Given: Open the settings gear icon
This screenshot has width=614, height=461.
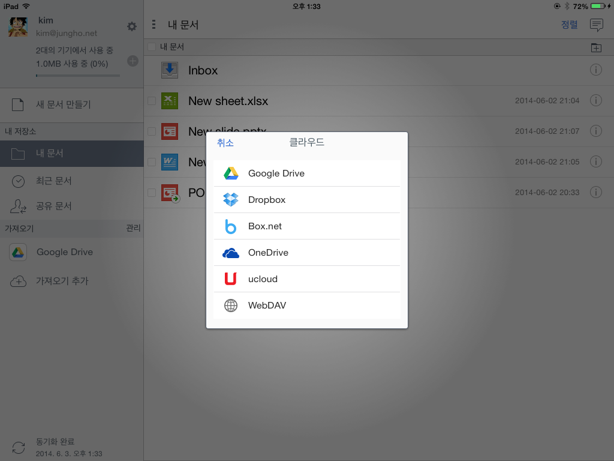Looking at the screenshot, I should coord(132,26).
